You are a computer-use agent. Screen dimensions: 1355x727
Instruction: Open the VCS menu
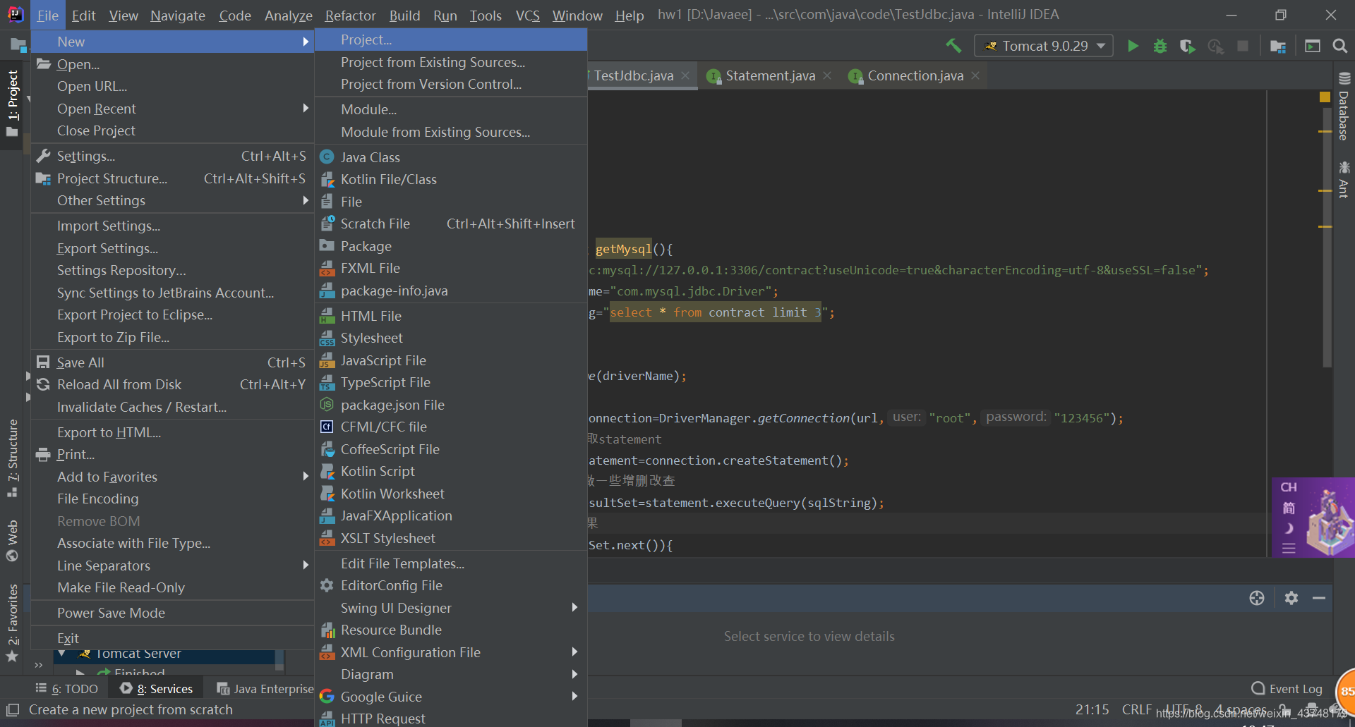coord(527,15)
